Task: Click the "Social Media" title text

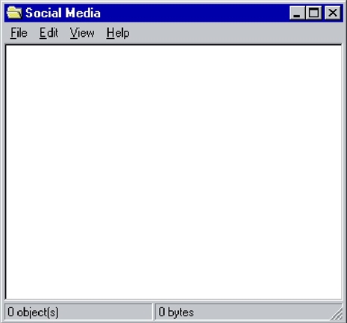Action: [x=63, y=13]
